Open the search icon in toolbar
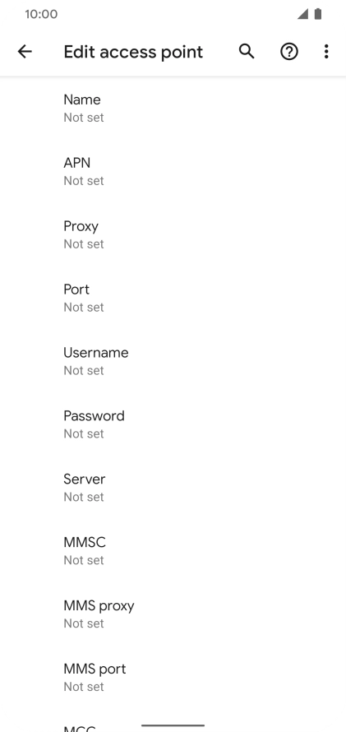The width and height of the screenshot is (346, 732). coord(247,51)
